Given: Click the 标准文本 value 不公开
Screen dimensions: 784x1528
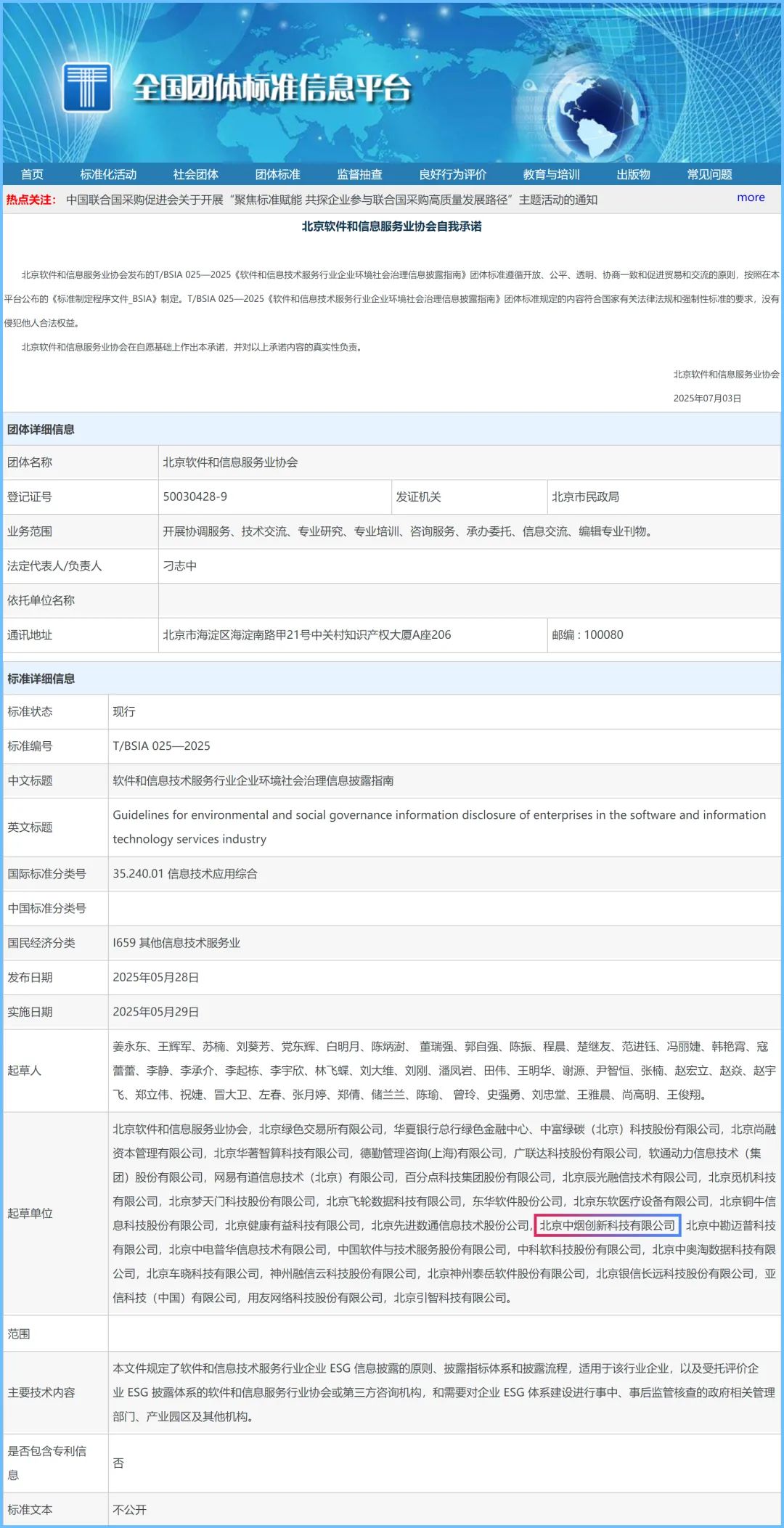Looking at the screenshot, I should tap(129, 1509).
